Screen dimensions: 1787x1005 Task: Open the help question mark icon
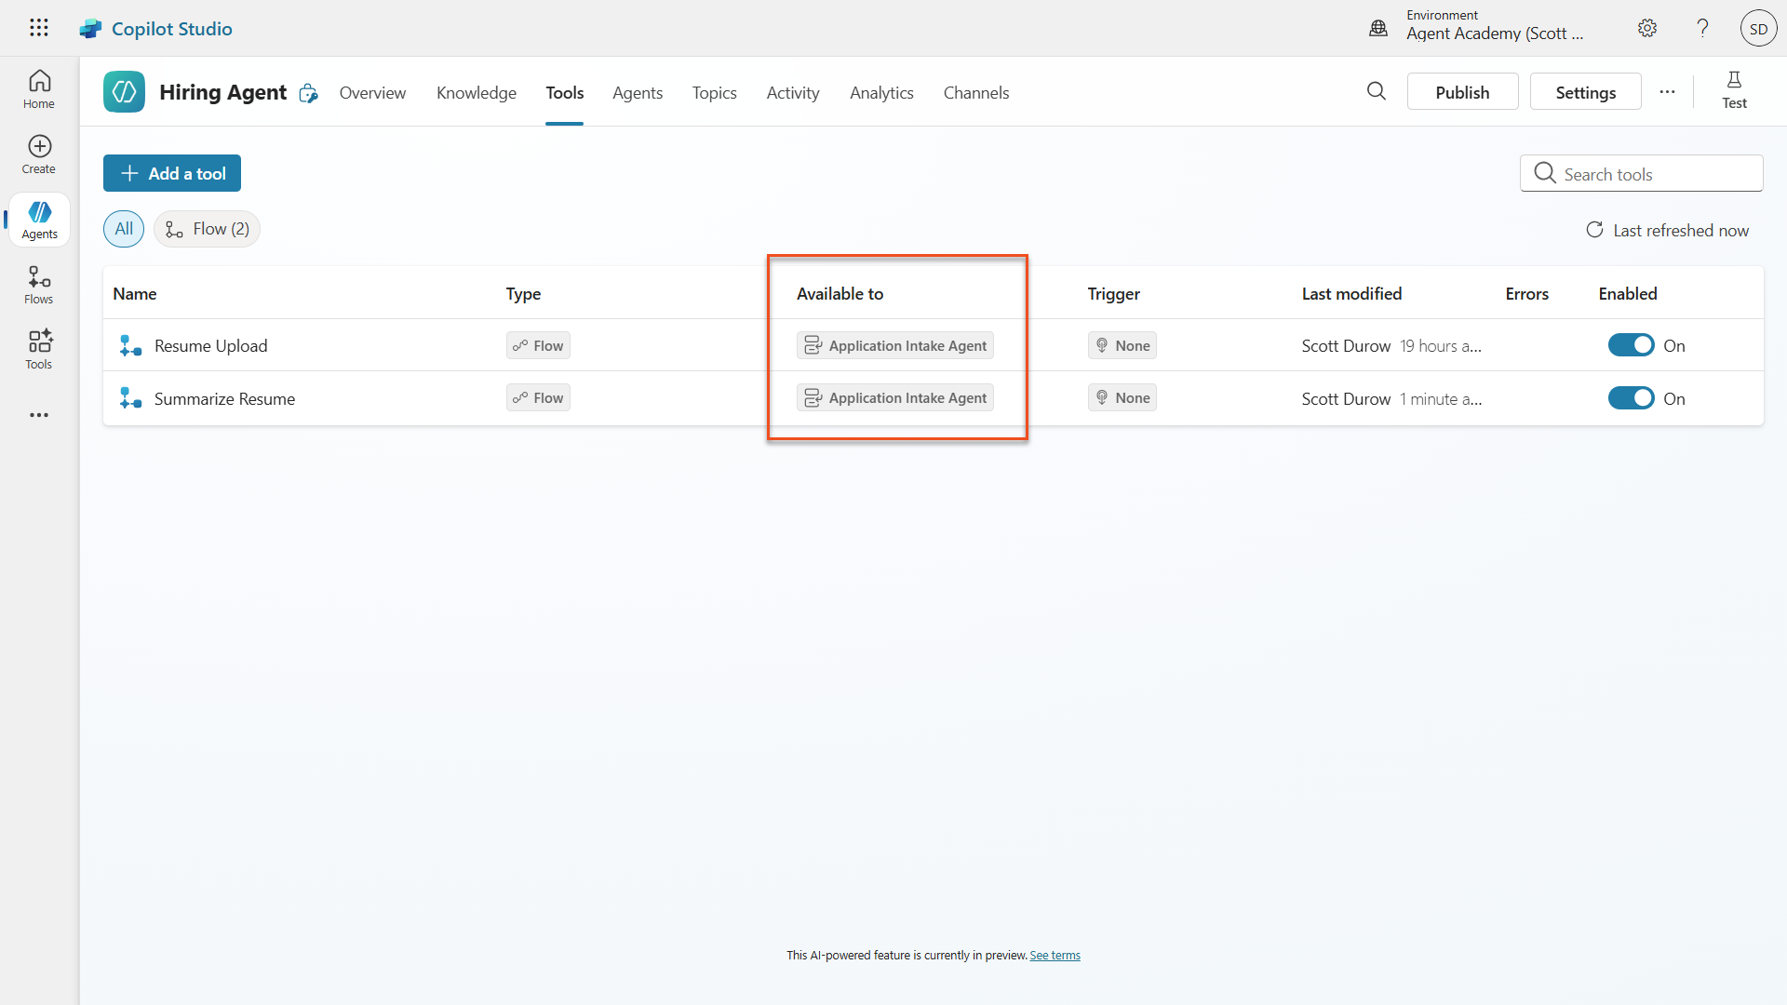point(1702,28)
